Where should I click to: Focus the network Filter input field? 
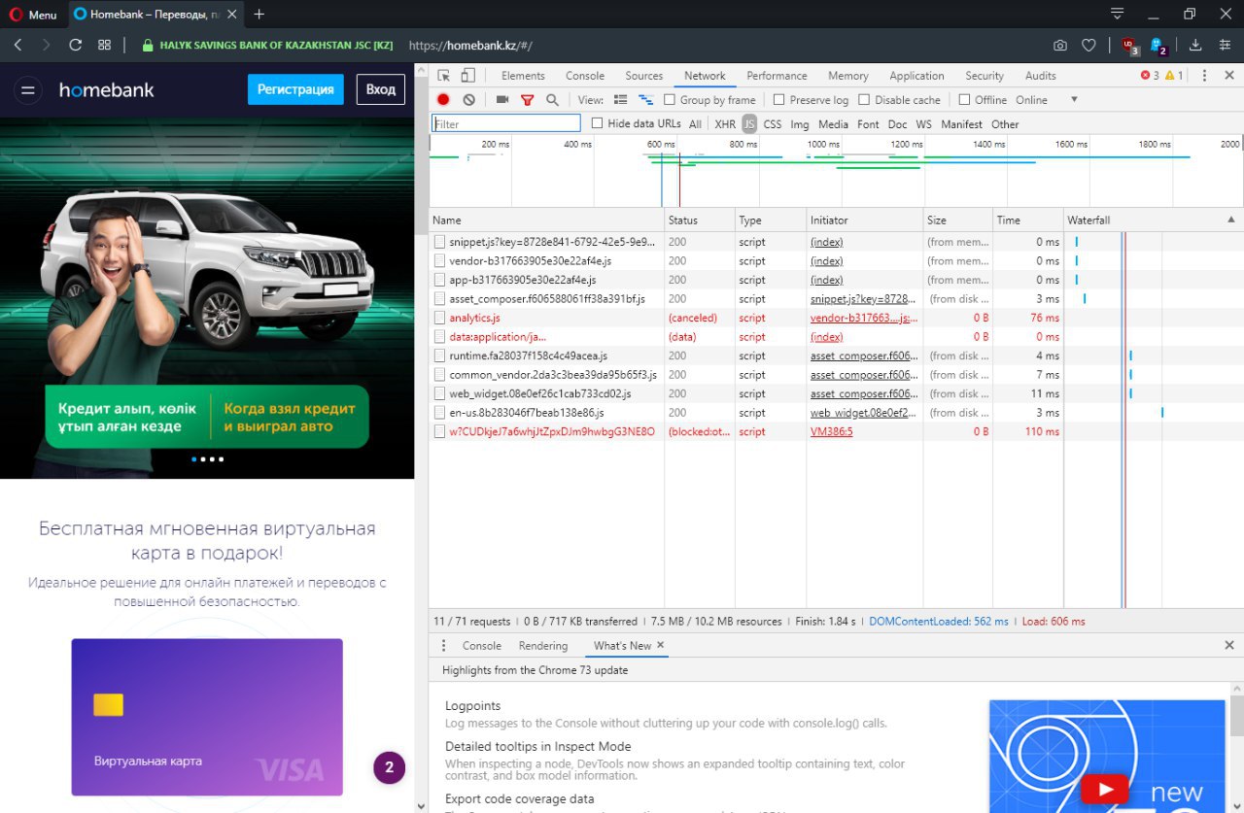point(506,123)
